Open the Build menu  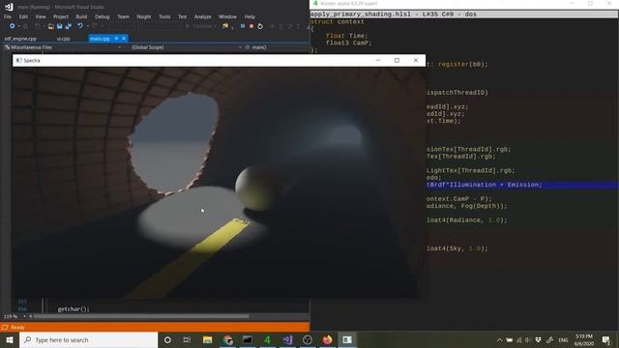81,16
